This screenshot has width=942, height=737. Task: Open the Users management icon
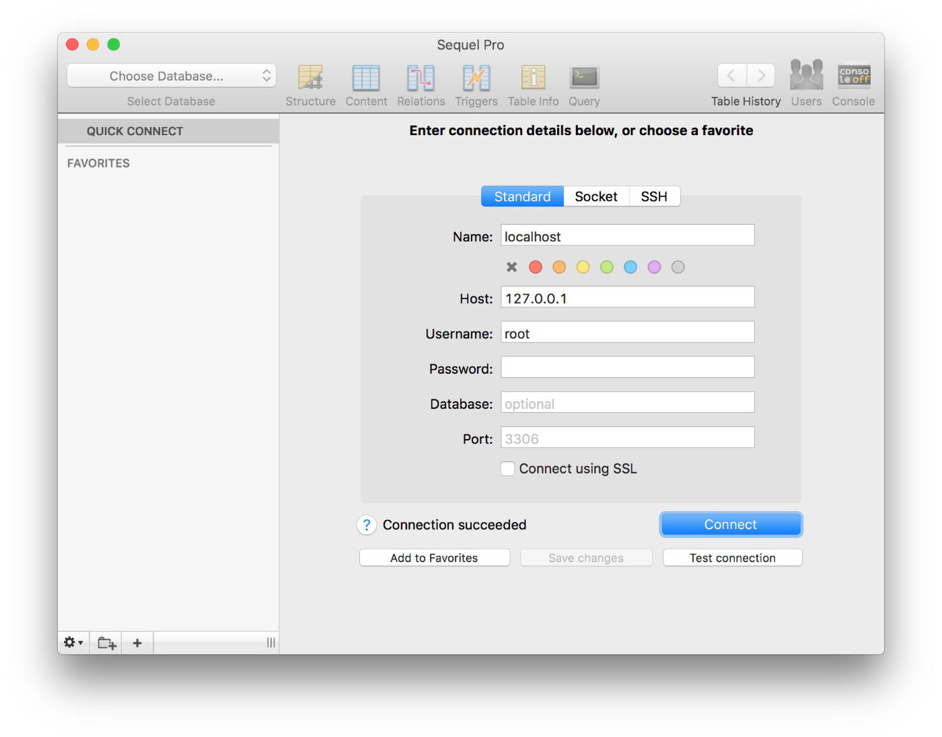click(x=806, y=75)
